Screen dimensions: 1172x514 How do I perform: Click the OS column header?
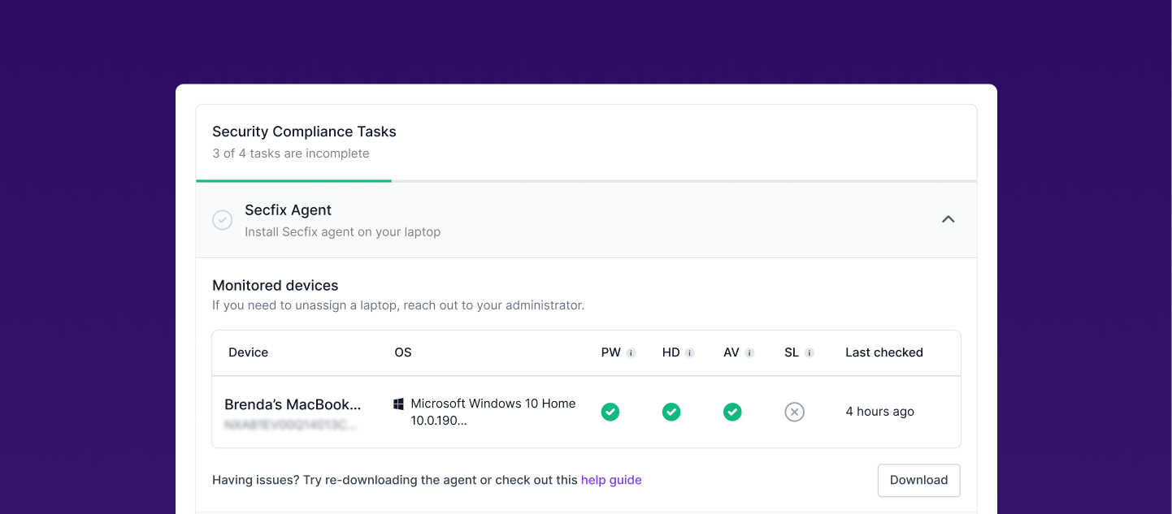403,352
